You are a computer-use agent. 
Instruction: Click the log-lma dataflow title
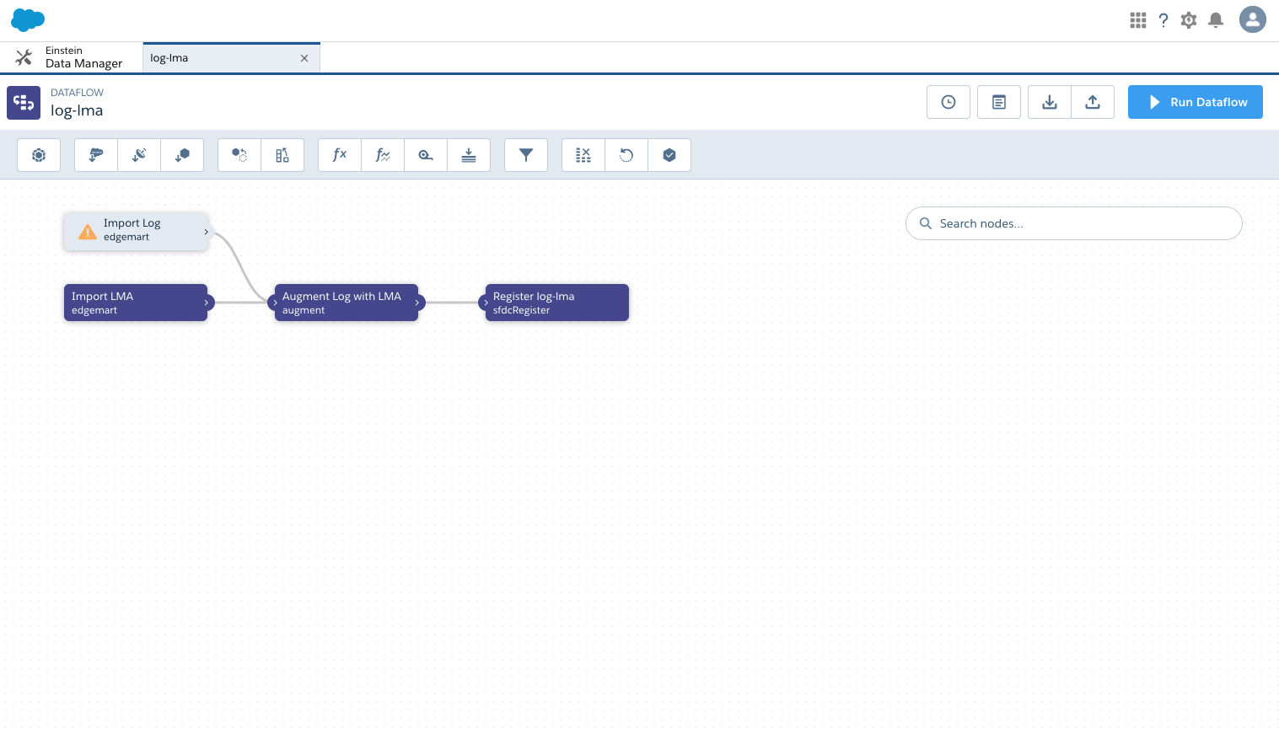point(77,110)
